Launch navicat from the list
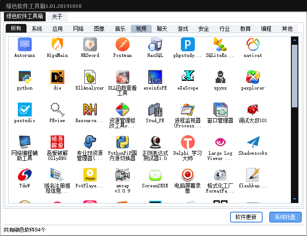The width and height of the screenshot is (307, 236). coord(253,44)
